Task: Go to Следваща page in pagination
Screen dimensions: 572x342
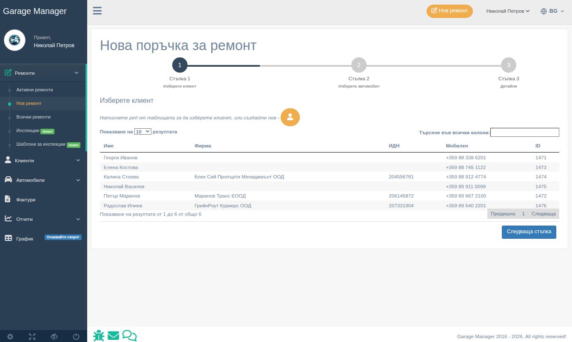Action: (x=544, y=214)
